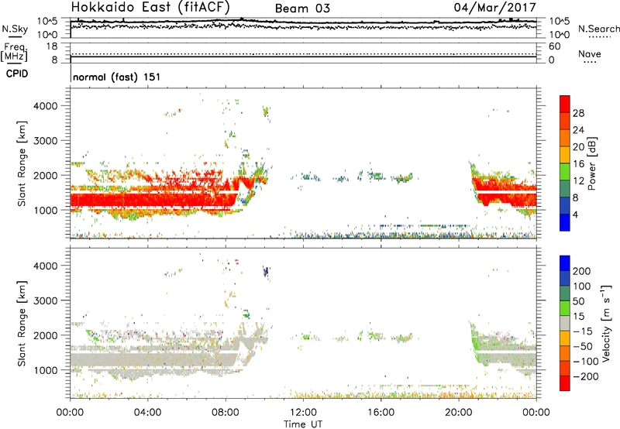This screenshot has height=429, width=620.
Task: Click the '20:00' time axis label
Action: [459, 413]
